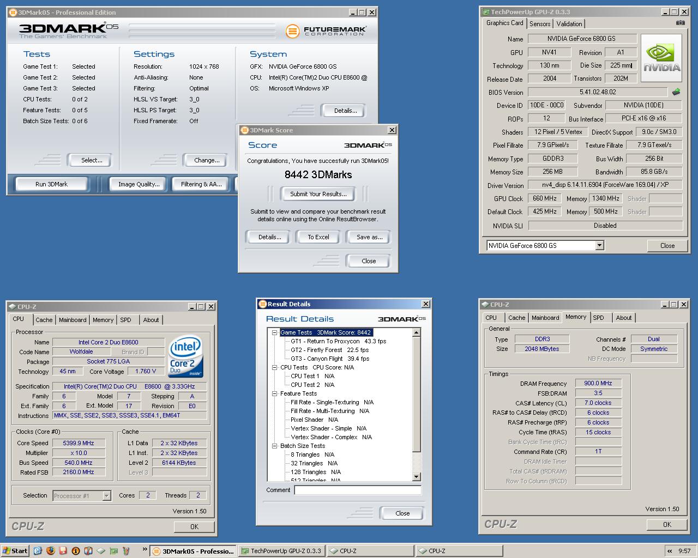
Task: Select the GT1 - Return To Proxycon row
Action: pos(338,341)
